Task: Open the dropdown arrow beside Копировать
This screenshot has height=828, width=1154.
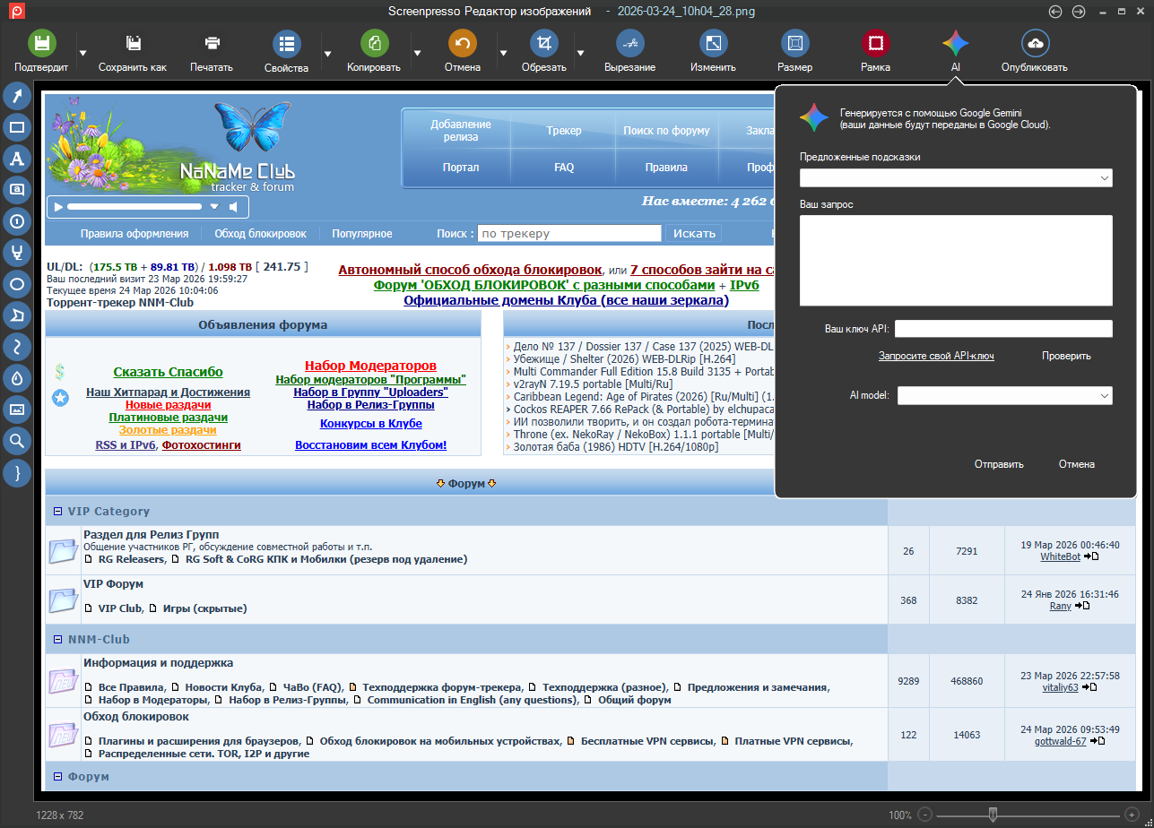Action: 417,53
